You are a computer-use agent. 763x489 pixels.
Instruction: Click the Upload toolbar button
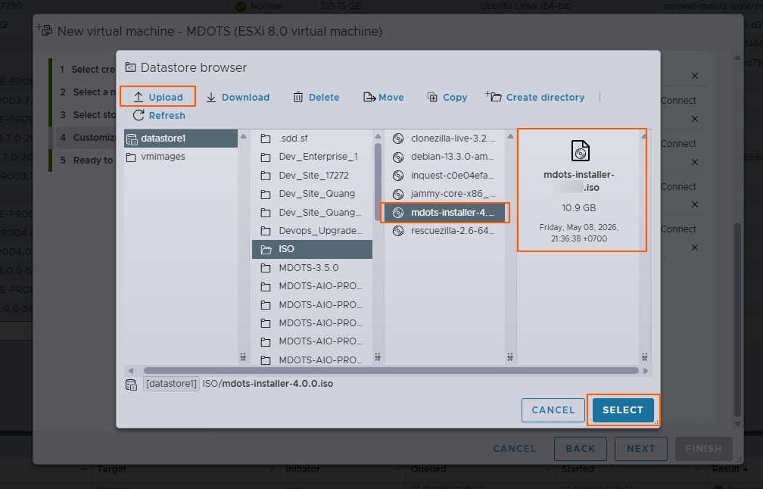tap(158, 97)
